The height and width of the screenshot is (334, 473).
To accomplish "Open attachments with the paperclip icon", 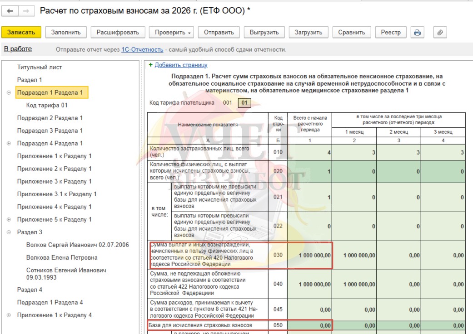I will (x=440, y=32).
